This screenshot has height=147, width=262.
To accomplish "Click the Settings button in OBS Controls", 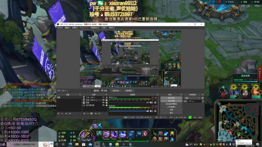I will click(171, 110).
